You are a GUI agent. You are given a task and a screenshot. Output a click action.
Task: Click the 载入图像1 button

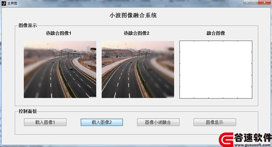[45, 122]
